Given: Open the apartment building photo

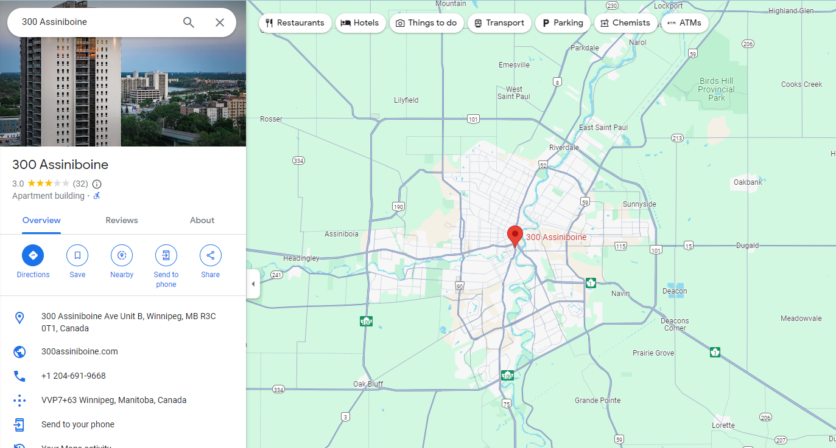Looking at the screenshot, I should coord(123,91).
